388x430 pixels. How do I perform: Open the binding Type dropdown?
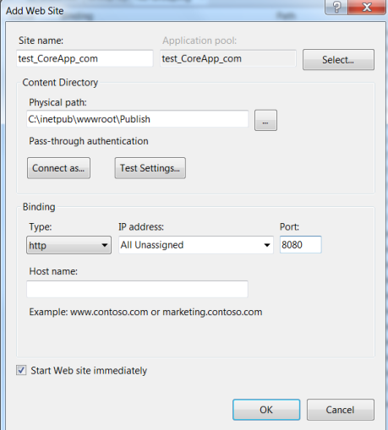coord(68,245)
